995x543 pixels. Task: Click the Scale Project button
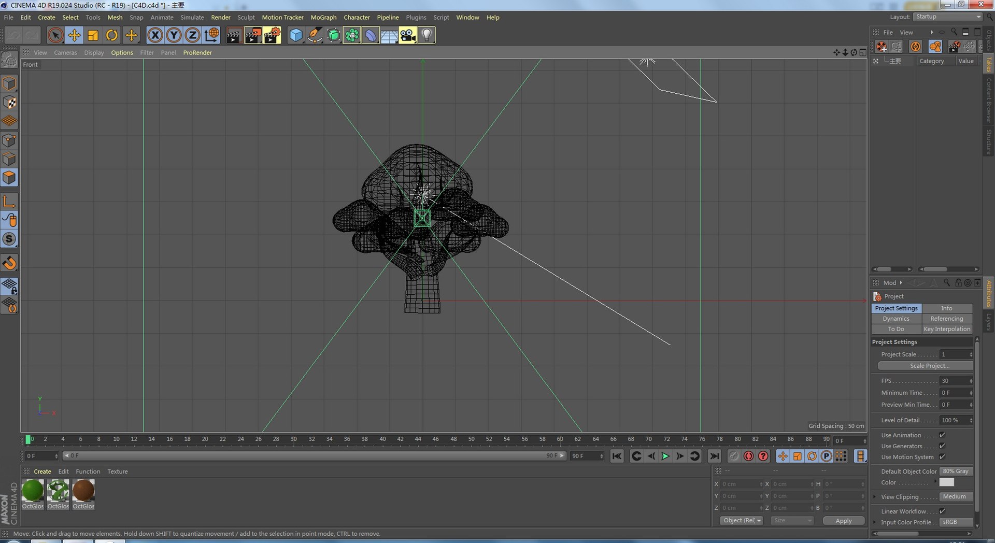click(926, 366)
